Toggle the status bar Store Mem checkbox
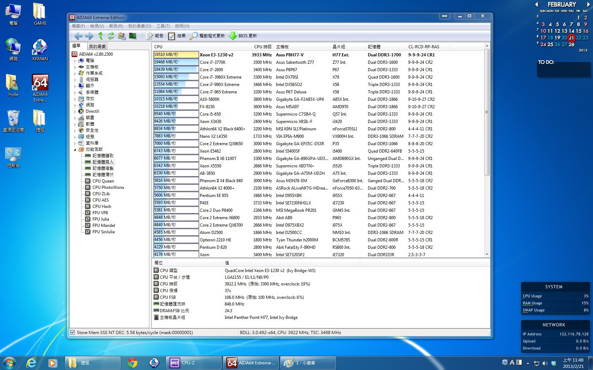Viewport: 593px width, 370px height. click(x=72, y=333)
